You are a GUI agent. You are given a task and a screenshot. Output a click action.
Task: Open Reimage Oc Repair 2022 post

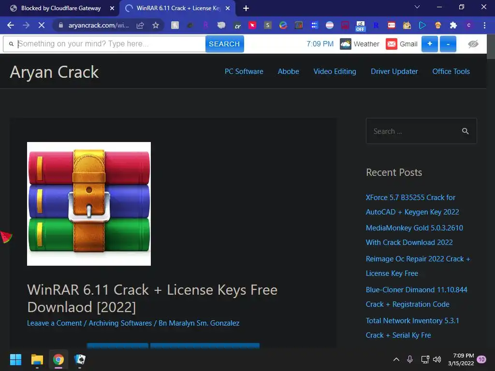pos(418,266)
